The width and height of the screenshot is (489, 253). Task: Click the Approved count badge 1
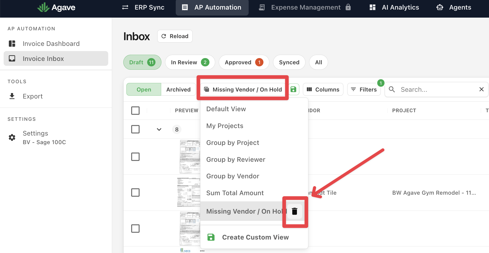(x=259, y=62)
